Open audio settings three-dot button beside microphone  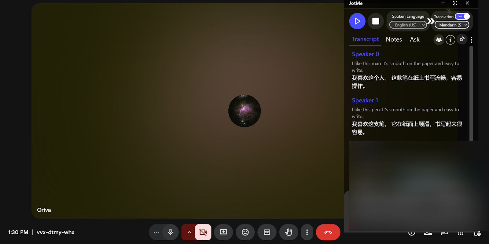[x=156, y=232]
